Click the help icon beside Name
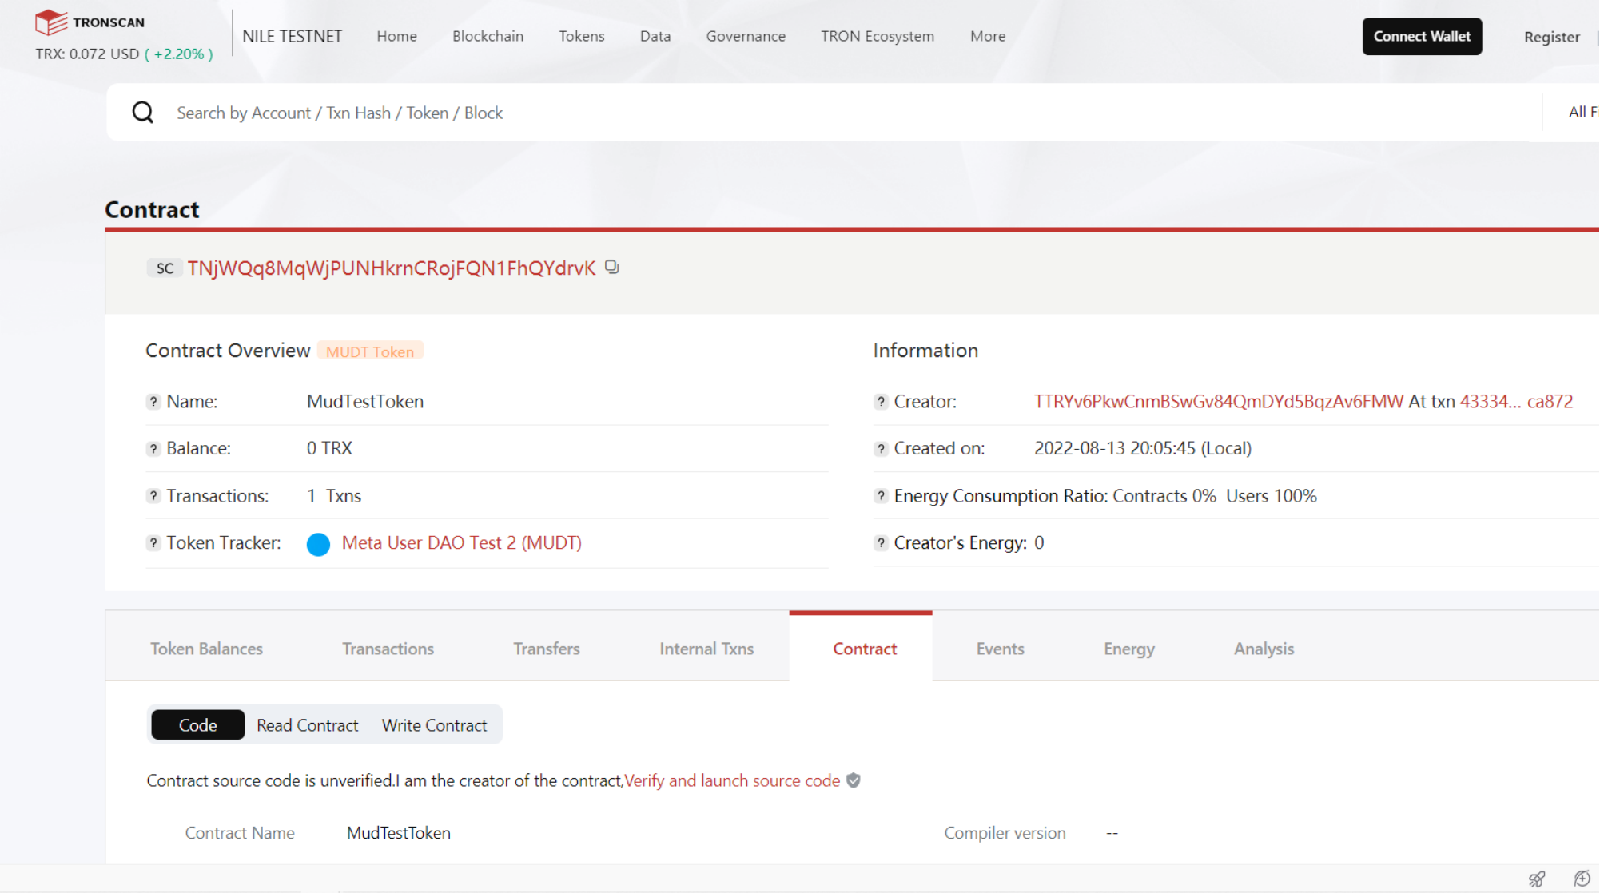Screen dimensions: 1600x893 pos(153,402)
